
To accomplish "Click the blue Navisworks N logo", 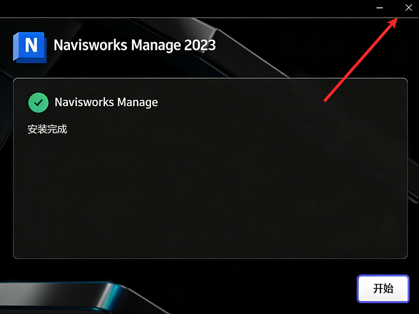I will 29,47.
